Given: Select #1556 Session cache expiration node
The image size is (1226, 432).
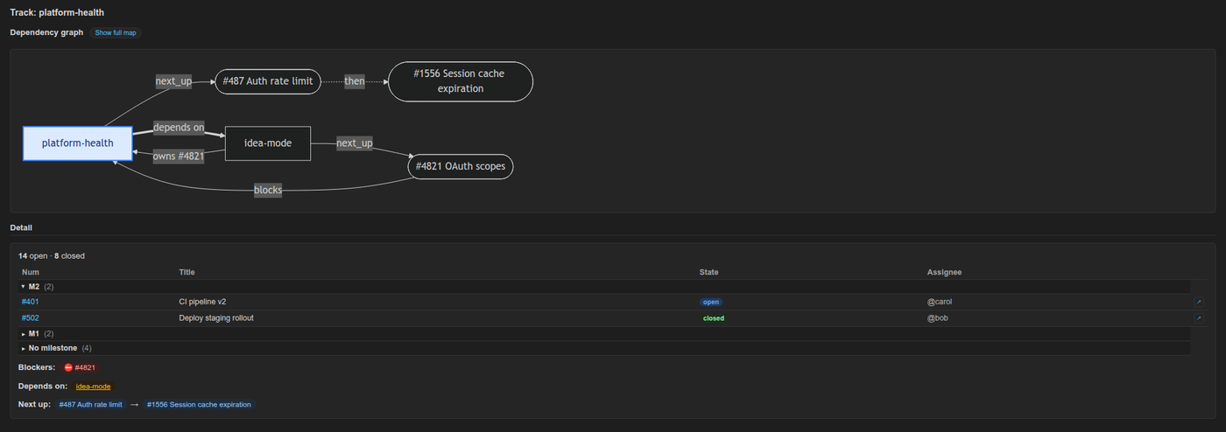Looking at the screenshot, I should [461, 81].
